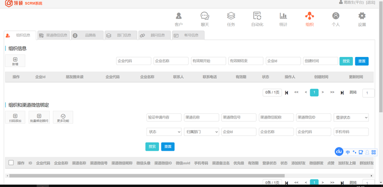The image size is (383, 187).
Task: Click 搜索 button below the 状态 dropdown
Action: click(152, 146)
